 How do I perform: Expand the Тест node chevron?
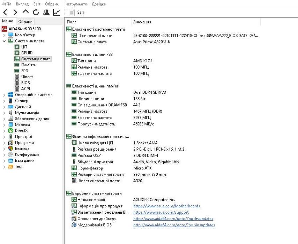pos(4,167)
